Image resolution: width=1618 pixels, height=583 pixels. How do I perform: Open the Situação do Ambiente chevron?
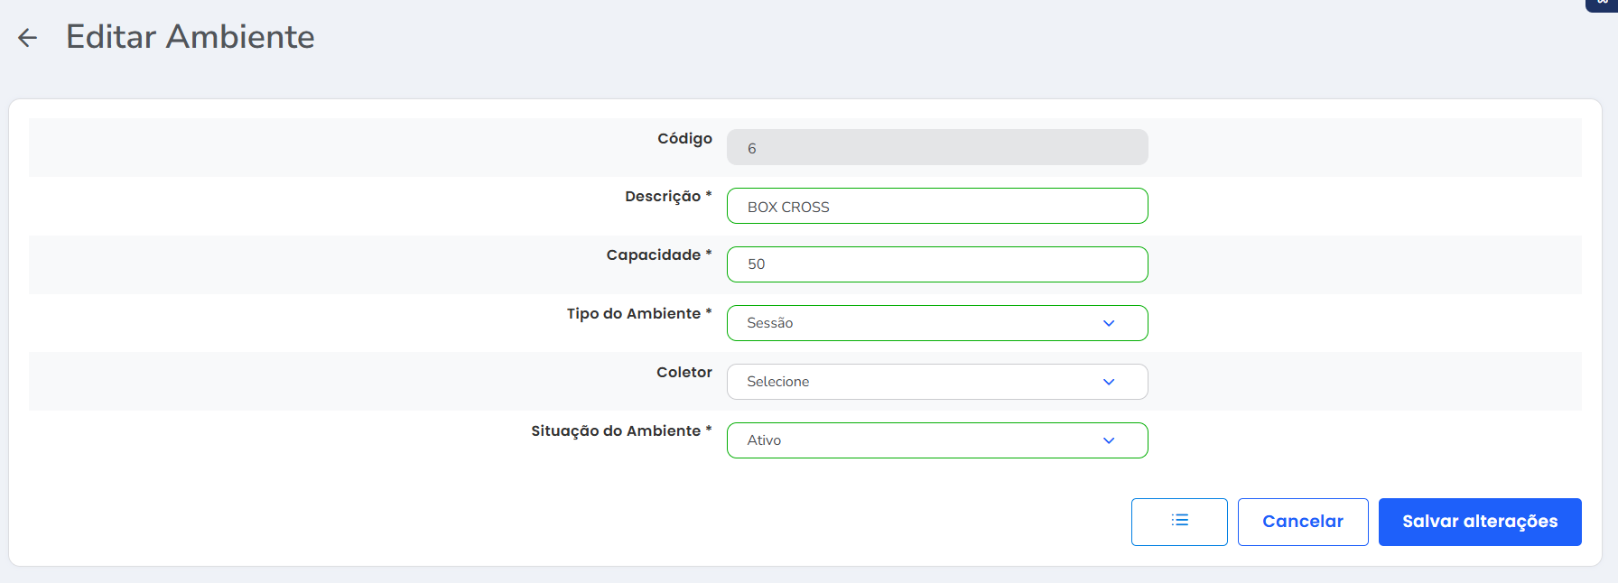point(1109,440)
